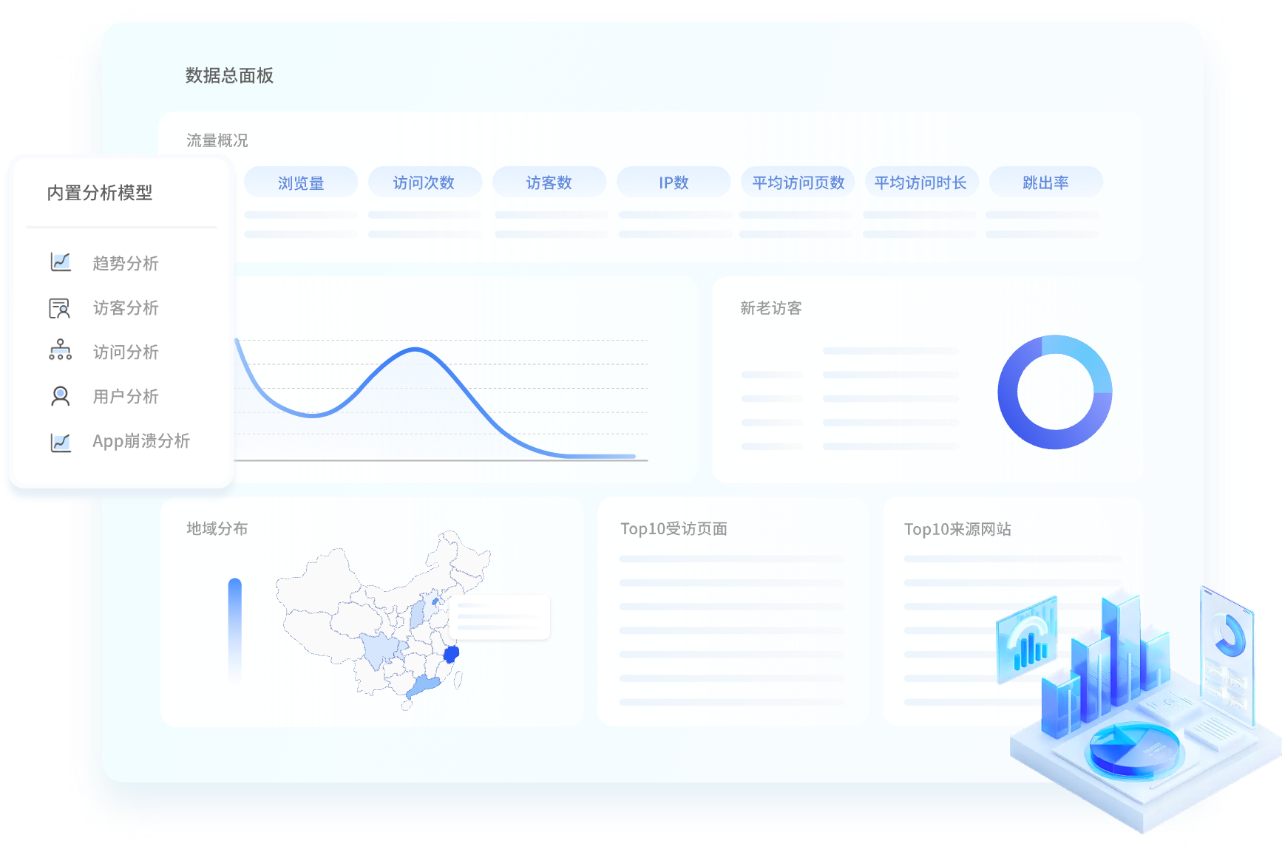
Task: Select 平均访问页数 metric
Action: pos(798,183)
